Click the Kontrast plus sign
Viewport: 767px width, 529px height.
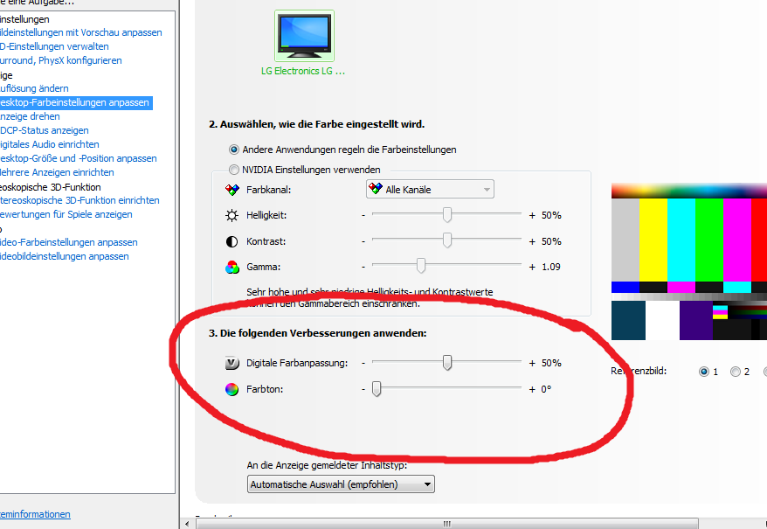coord(532,241)
